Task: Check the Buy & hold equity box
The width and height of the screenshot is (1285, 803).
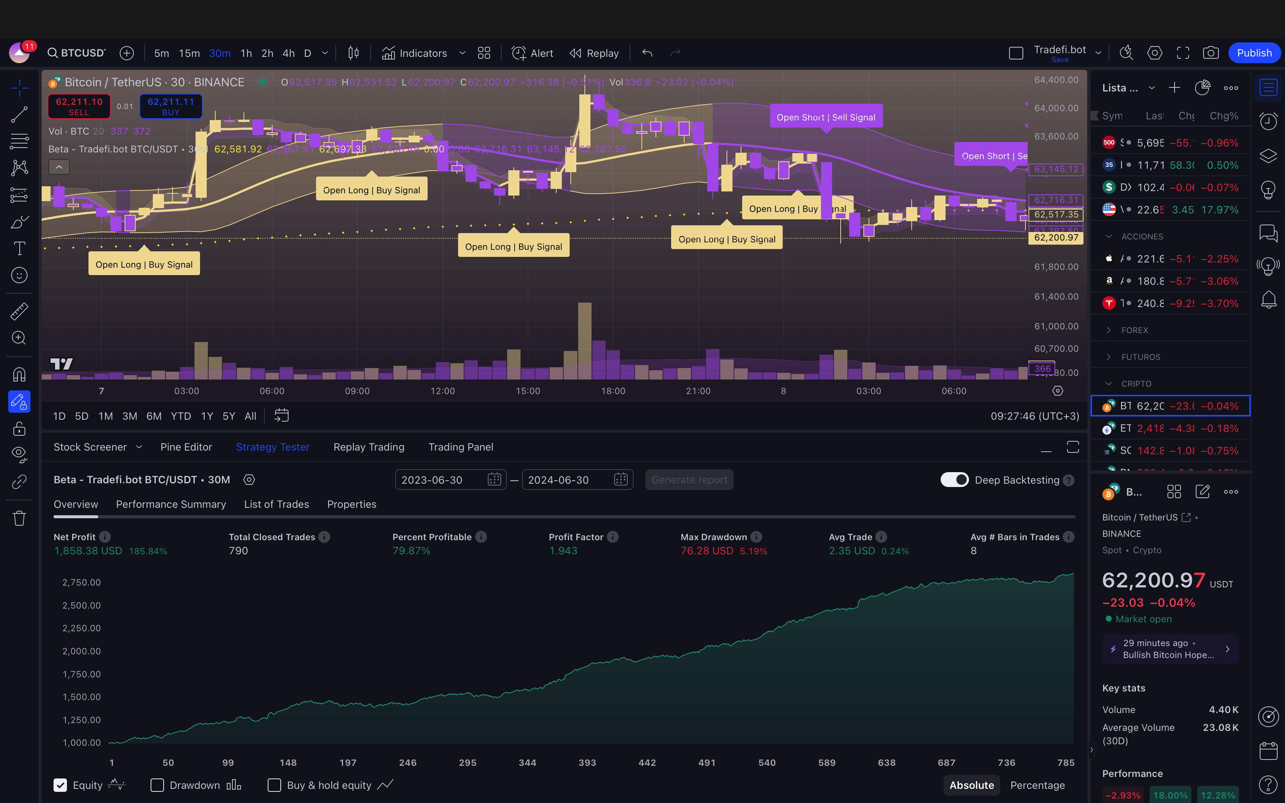Action: [x=274, y=785]
